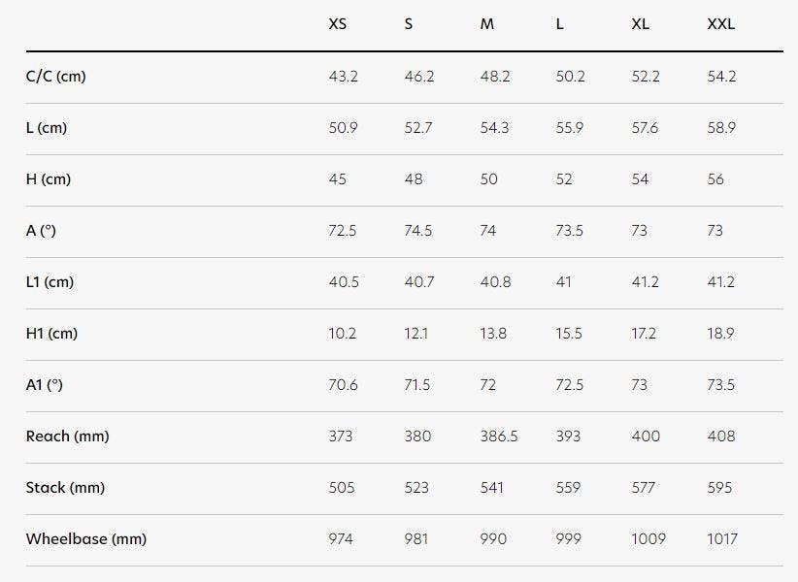Select the H (cm) row label
The height and width of the screenshot is (582, 798).
(49, 179)
